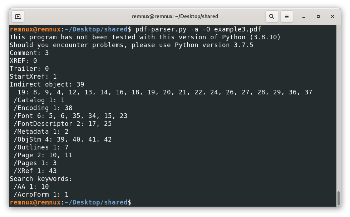This screenshot has width=350, height=217.
Task: Close the remnux terminal window
Action: click(x=332, y=16)
